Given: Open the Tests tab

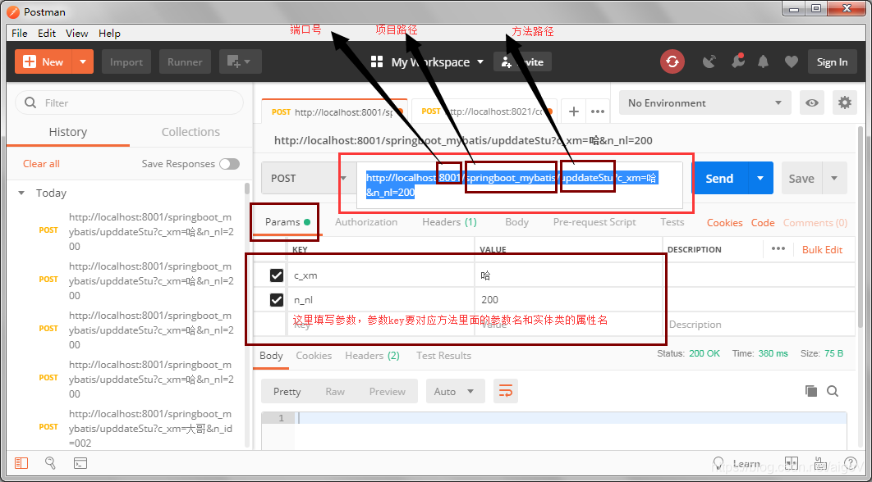Looking at the screenshot, I should pyautogui.click(x=672, y=222).
